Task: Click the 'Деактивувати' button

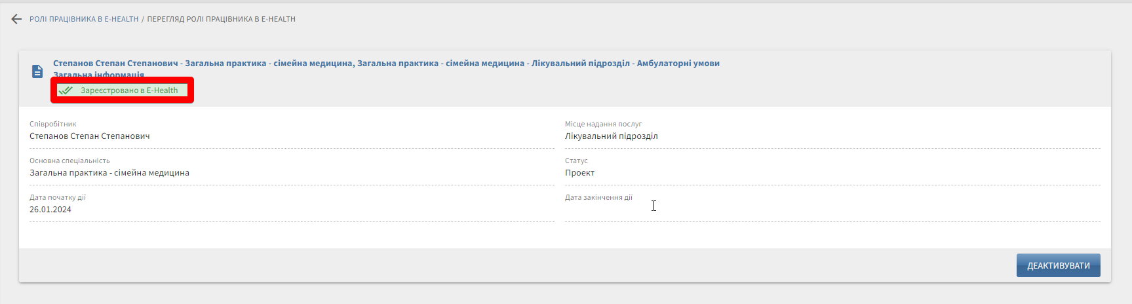Action: [1058, 265]
